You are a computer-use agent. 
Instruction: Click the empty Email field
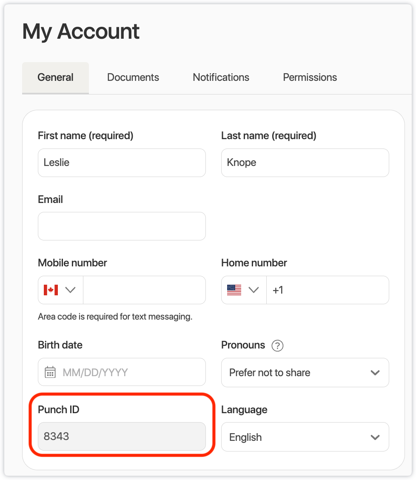[x=122, y=226]
